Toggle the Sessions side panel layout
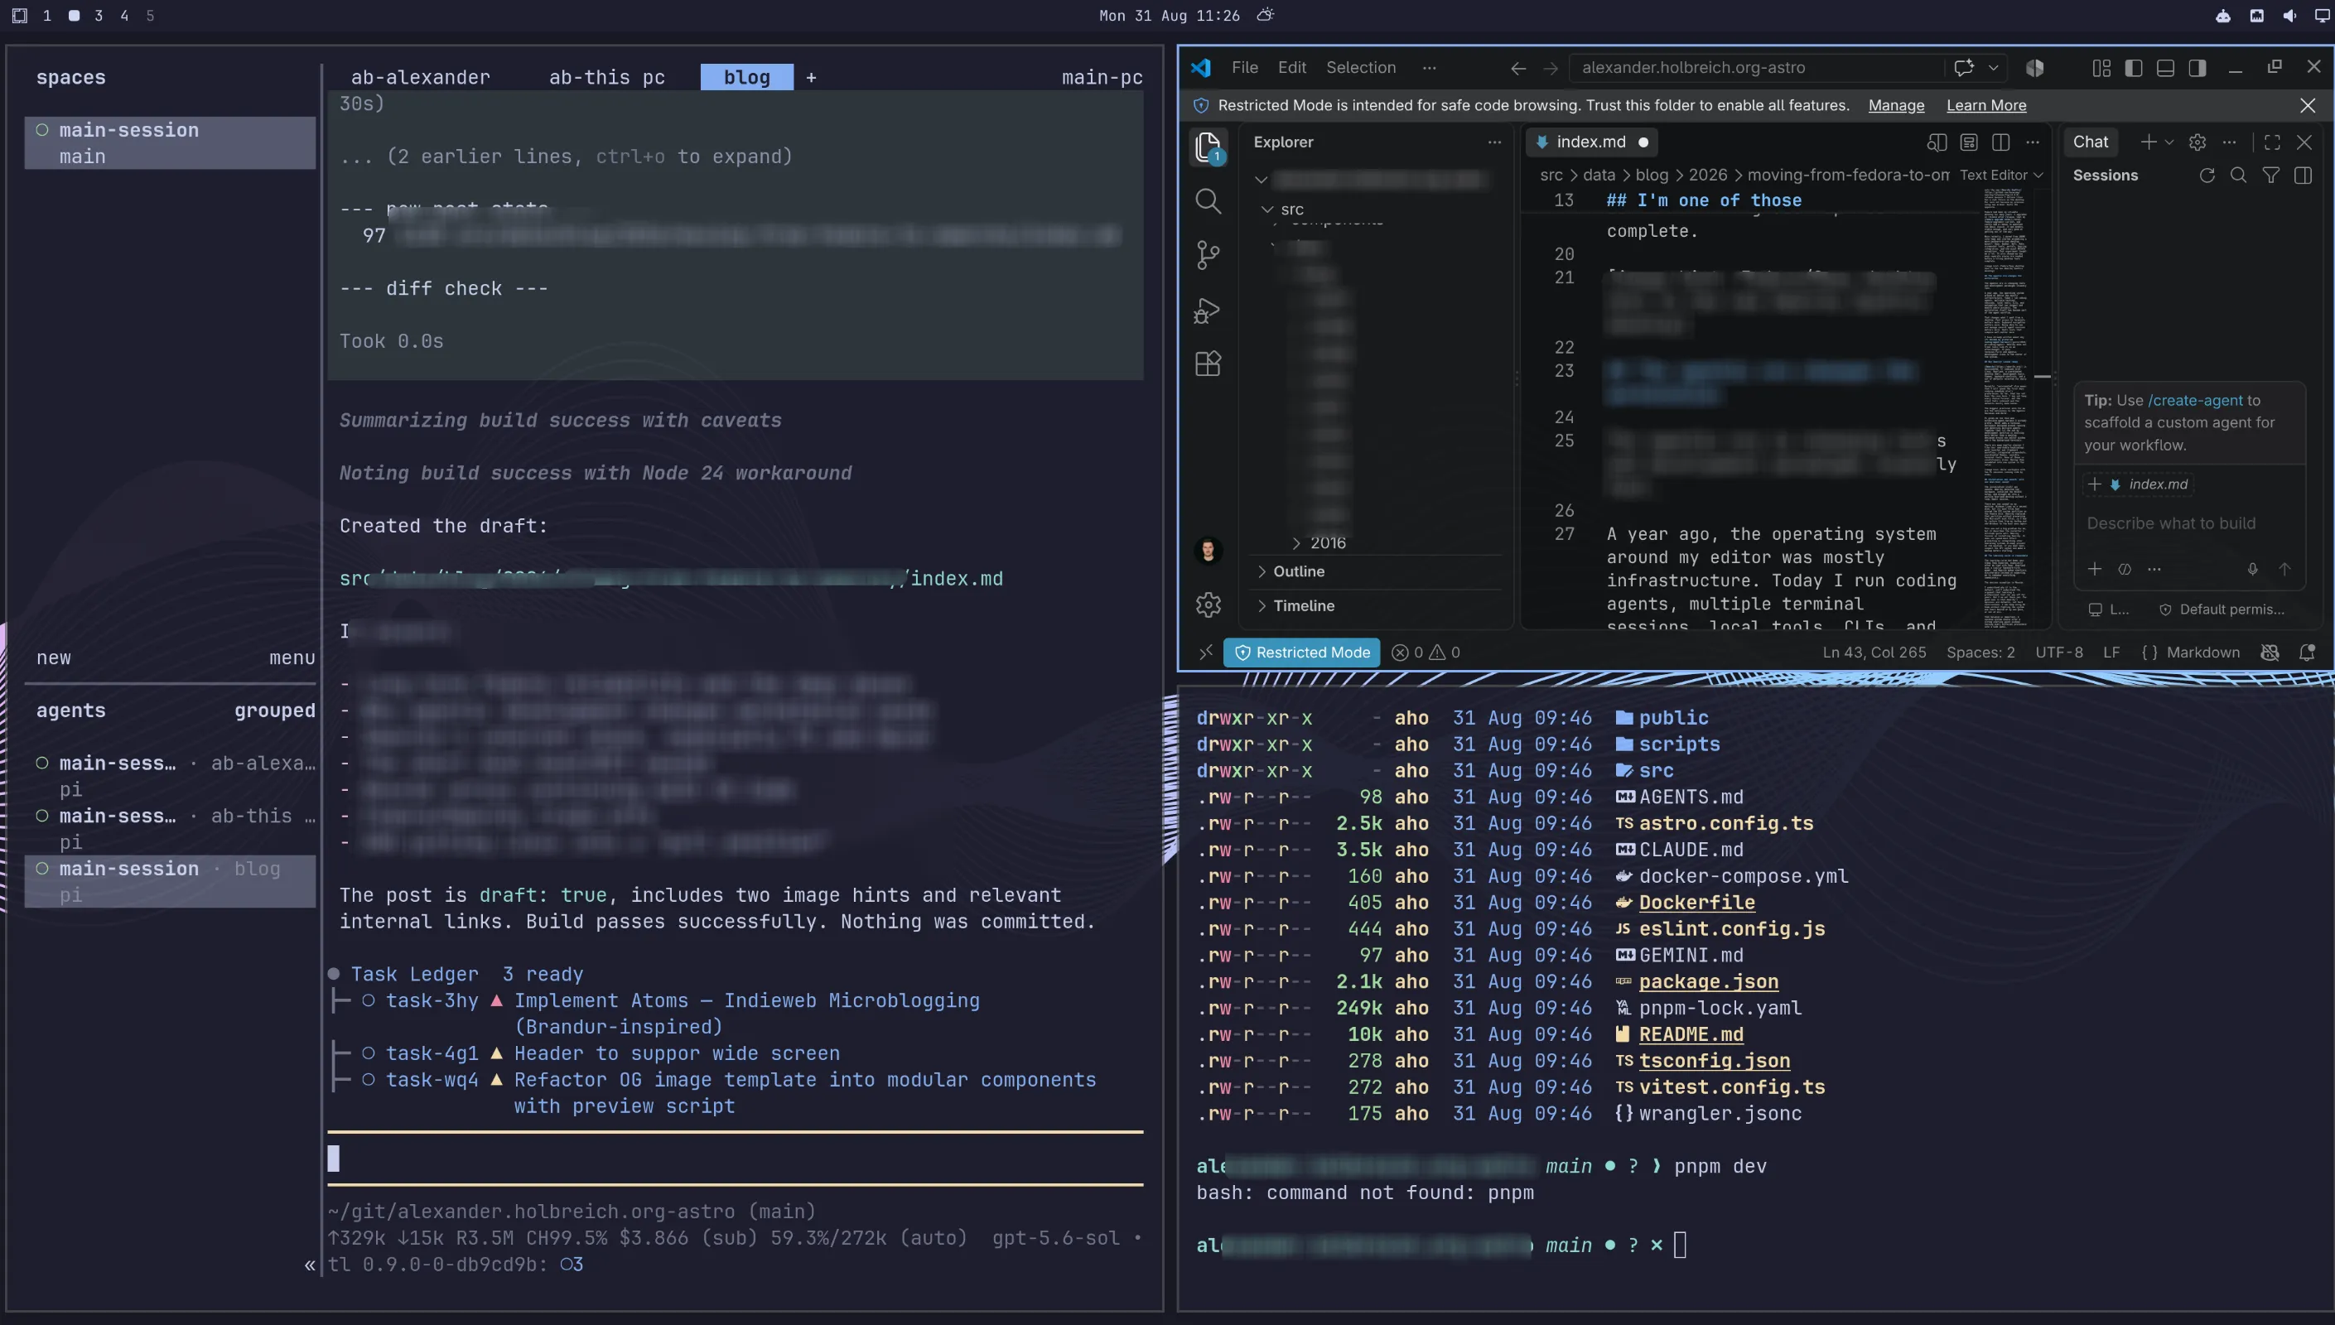 coord(2304,176)
